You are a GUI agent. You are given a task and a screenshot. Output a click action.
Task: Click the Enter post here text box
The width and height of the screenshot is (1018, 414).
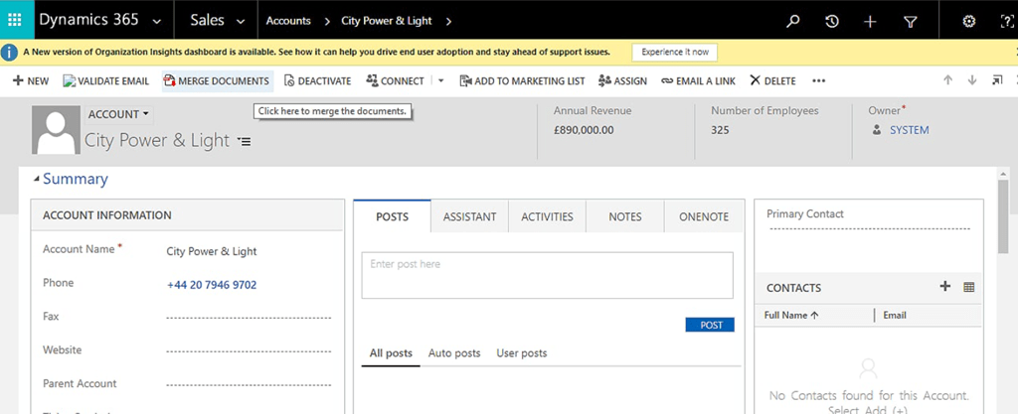(x=548, y=275)
